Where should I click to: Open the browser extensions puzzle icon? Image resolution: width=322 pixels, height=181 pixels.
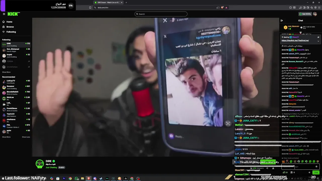291,8
